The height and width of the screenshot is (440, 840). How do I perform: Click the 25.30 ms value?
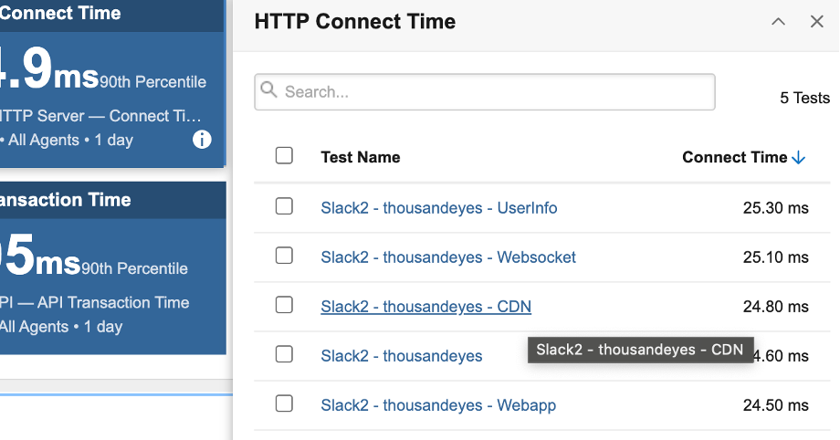click(775, 208)
